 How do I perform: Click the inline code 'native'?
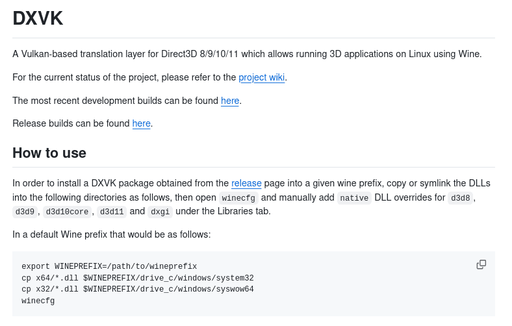click(354, 198)
